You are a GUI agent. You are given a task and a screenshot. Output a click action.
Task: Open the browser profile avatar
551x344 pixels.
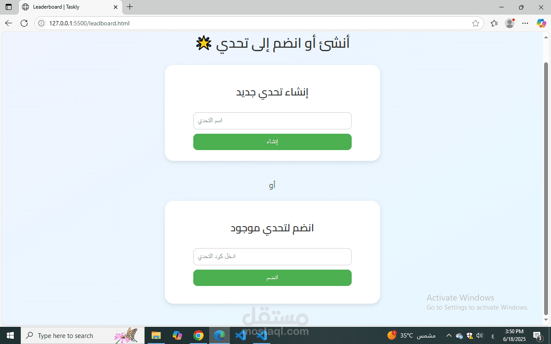[510, 23]
